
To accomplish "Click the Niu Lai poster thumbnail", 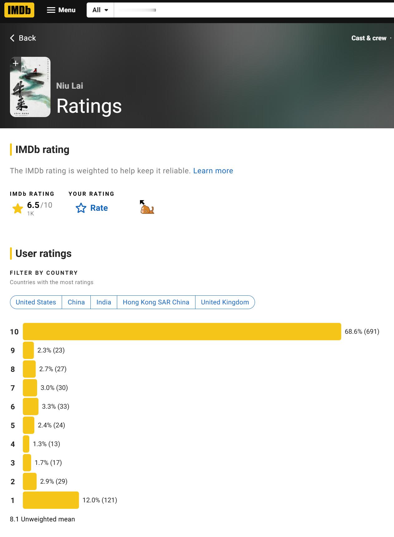I will (30, 87).
